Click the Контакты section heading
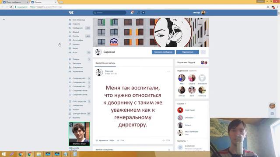This screenshot has height=157, width=280. (x=182, y=141)
